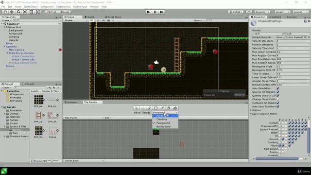Expand the Gizmos section in Inspector

click(251, 110)
